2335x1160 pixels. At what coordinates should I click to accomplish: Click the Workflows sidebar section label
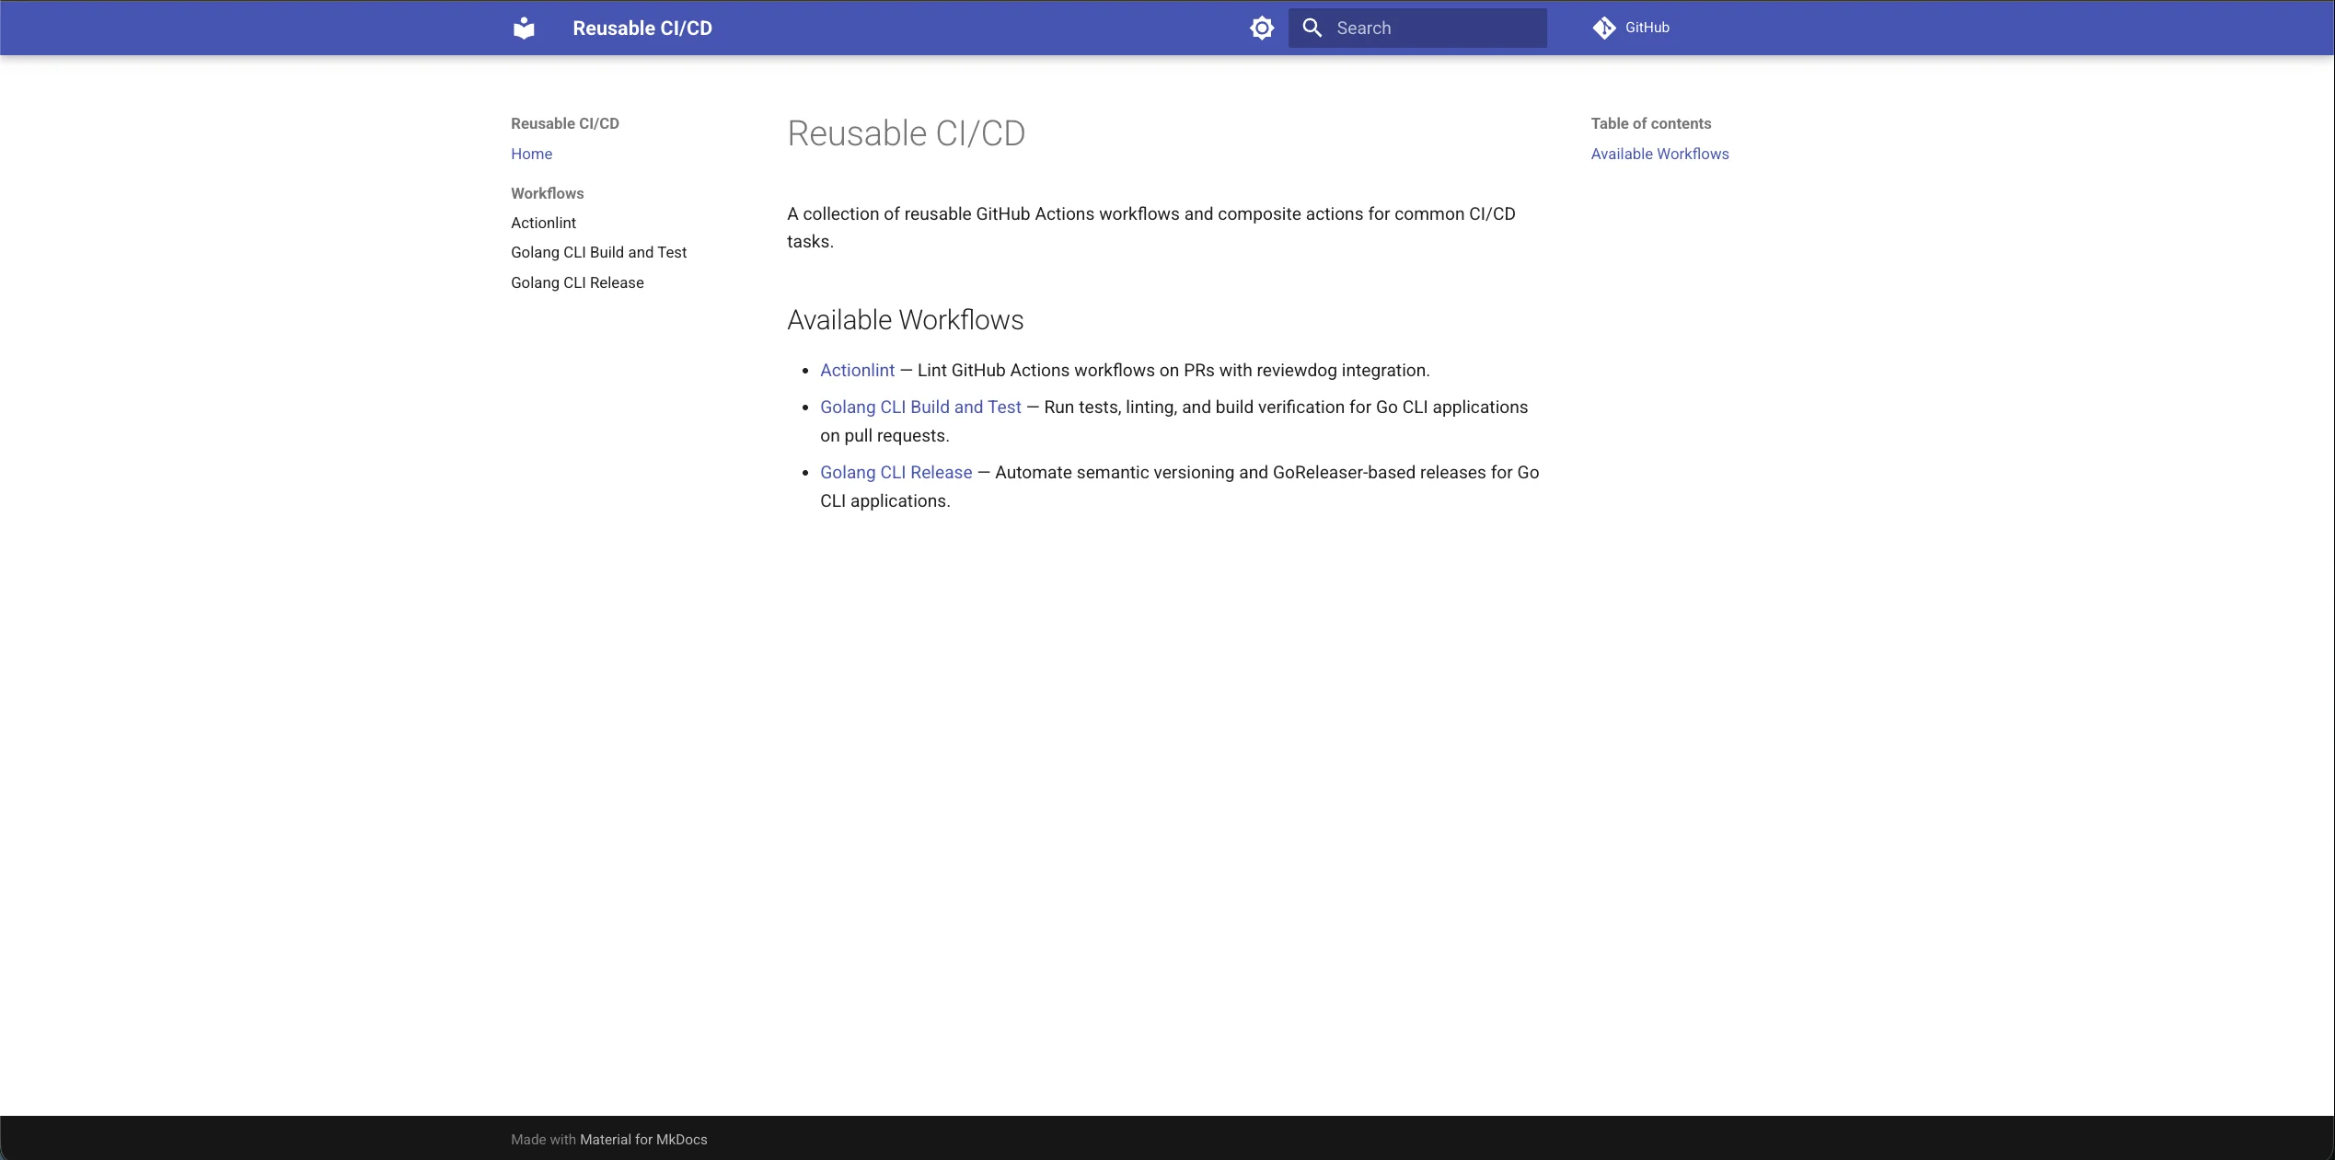pos(548,193)
